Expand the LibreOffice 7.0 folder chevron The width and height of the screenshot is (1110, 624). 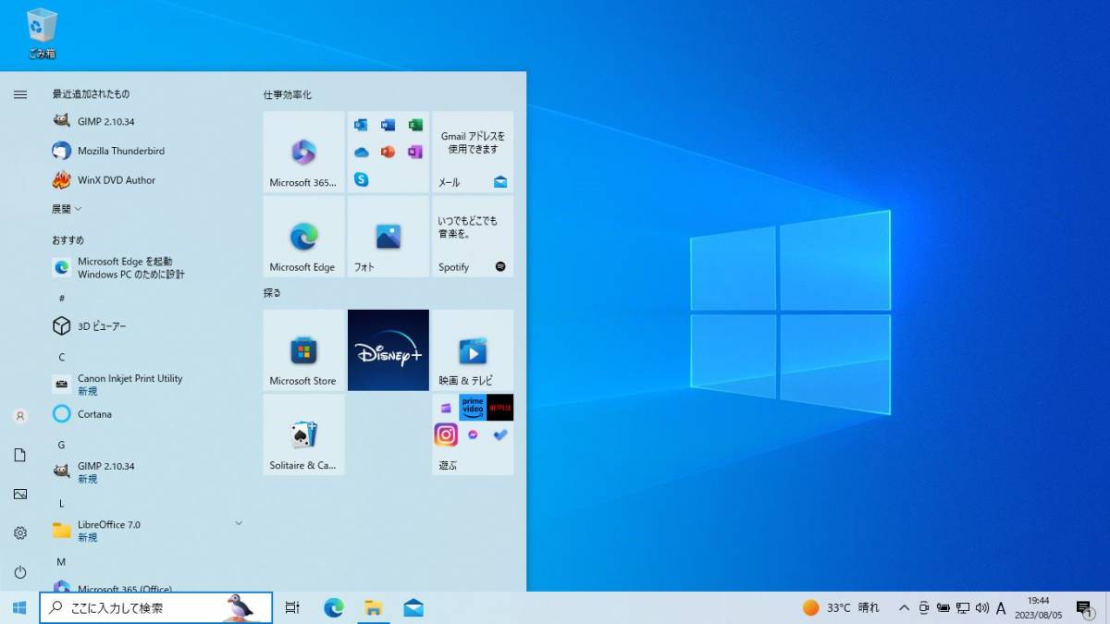coord(239,523)
